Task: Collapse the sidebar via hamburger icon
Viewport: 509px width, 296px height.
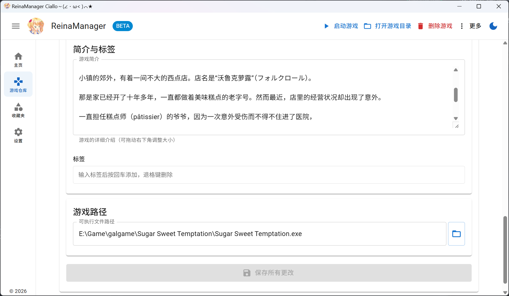Action: tap(16, 26)
